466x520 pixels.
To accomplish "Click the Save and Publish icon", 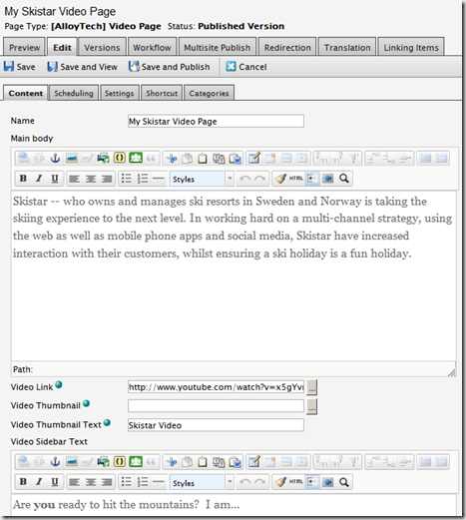I will pyautogui.click(x=134, y=66).
